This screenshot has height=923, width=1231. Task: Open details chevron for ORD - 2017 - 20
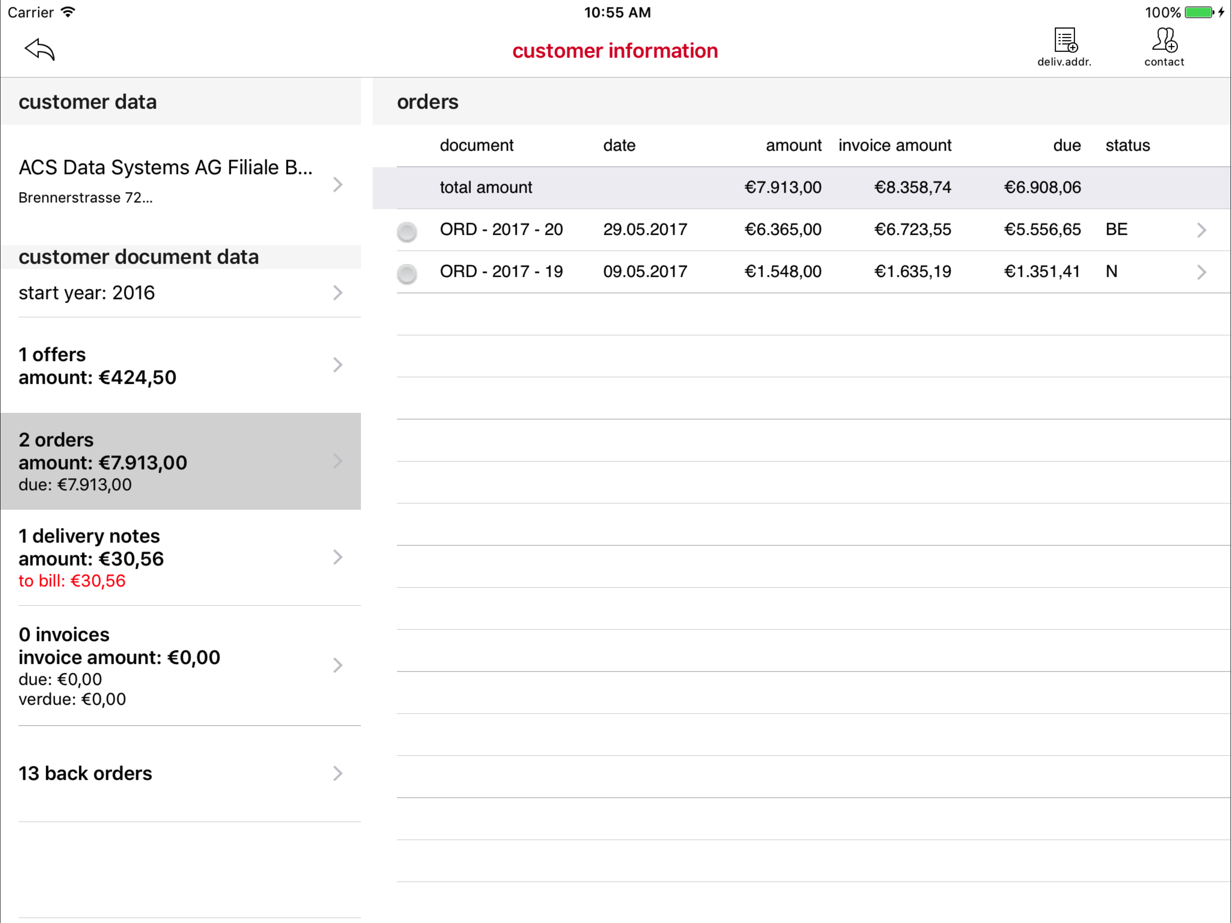[1202, 230]
